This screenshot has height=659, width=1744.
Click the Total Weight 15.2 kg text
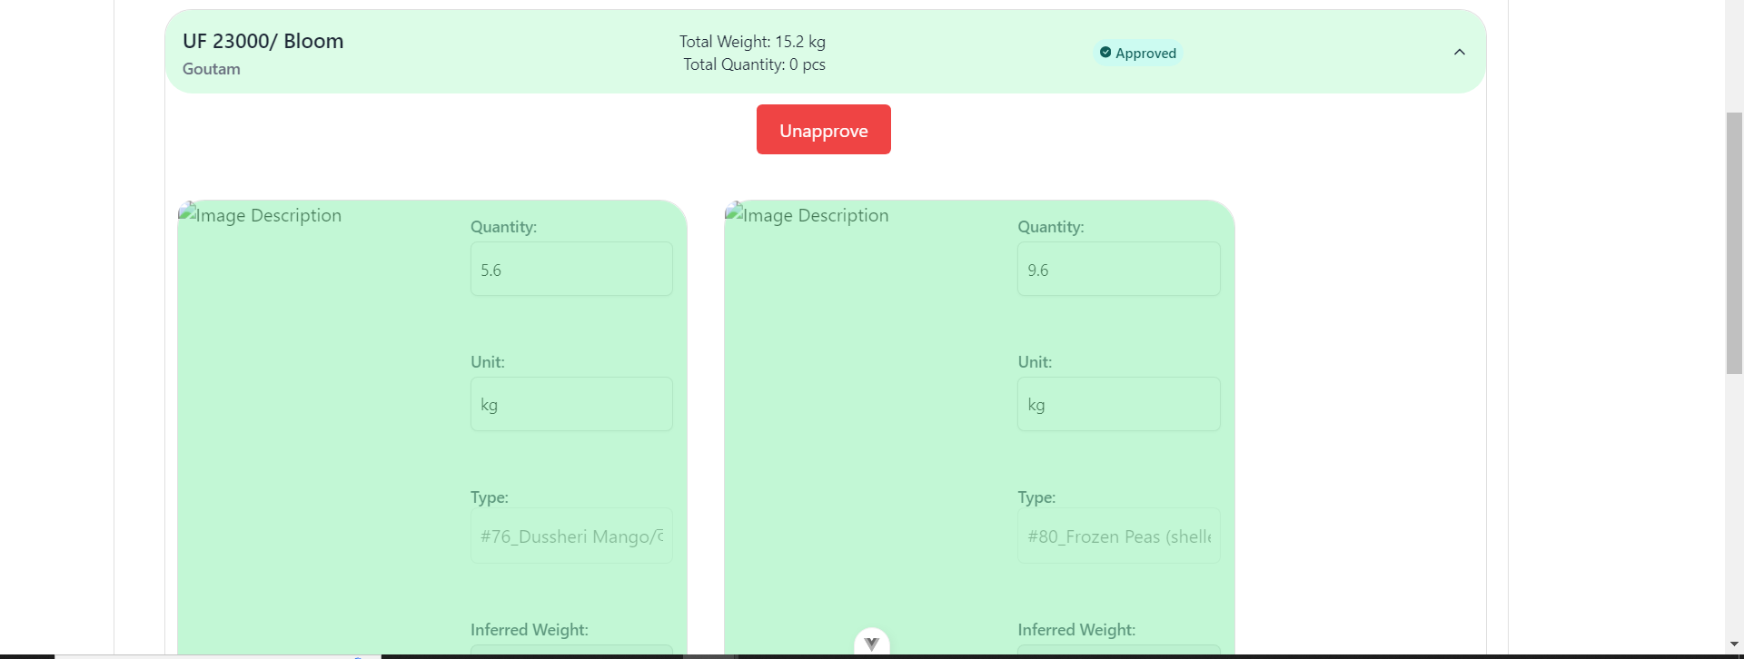coord(752,42)
